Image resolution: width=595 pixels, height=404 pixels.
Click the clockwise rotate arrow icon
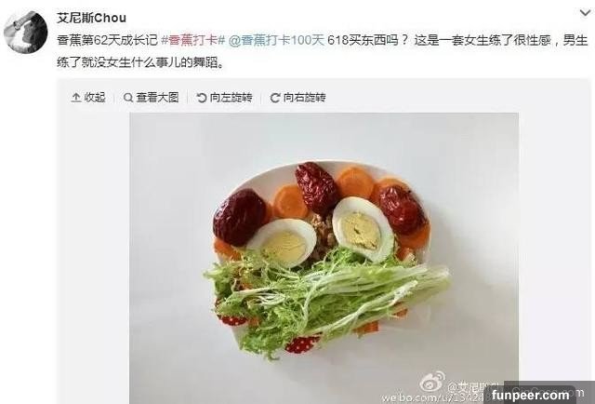[x=275, y=98]
